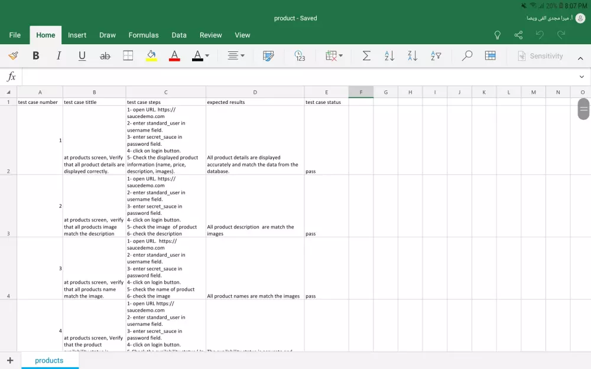Screen dimensions: 591x369
Task: Open the Review tab
Action: pyautogui.click(x=211, y=35)
